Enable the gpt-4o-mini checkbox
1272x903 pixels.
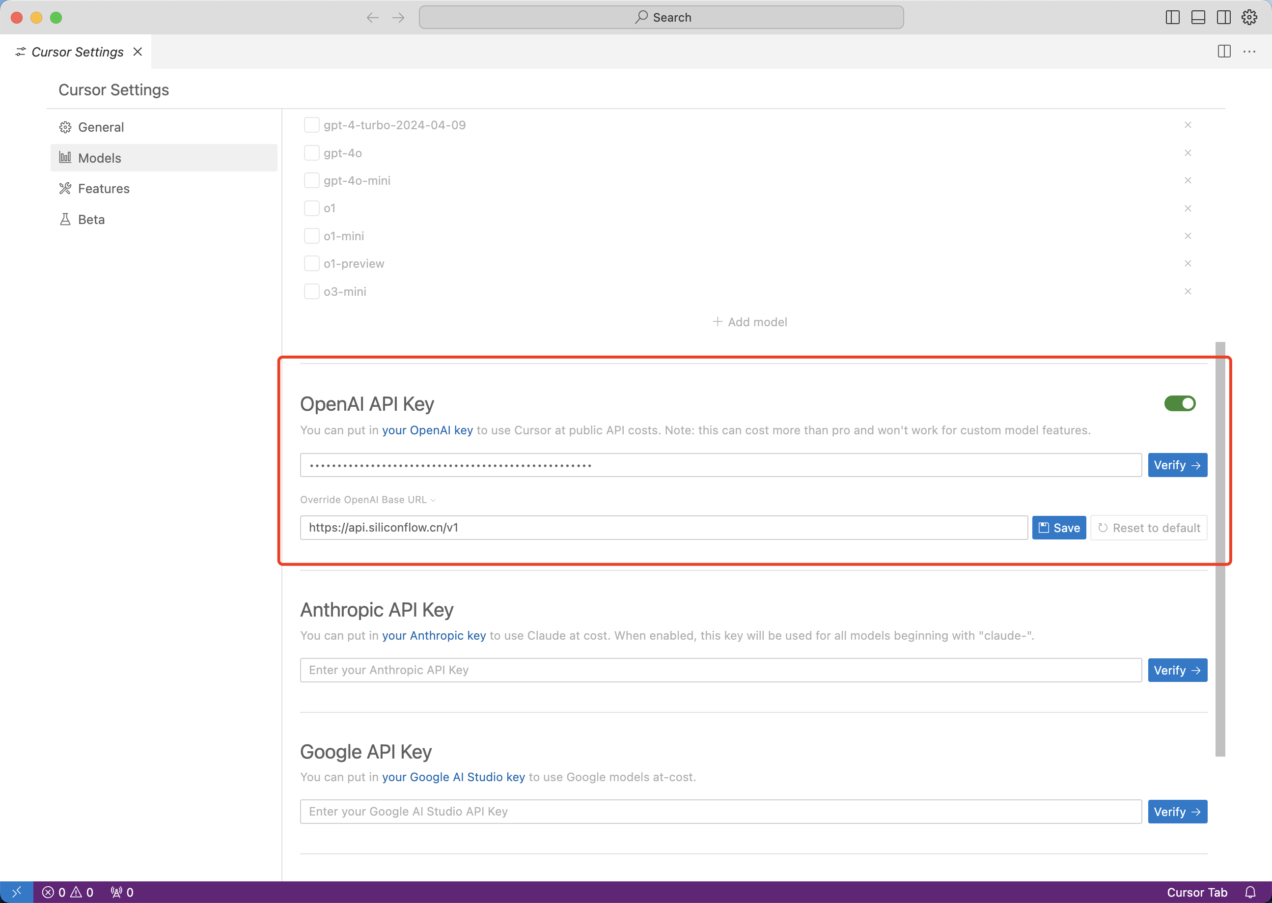tap(312, 181)
